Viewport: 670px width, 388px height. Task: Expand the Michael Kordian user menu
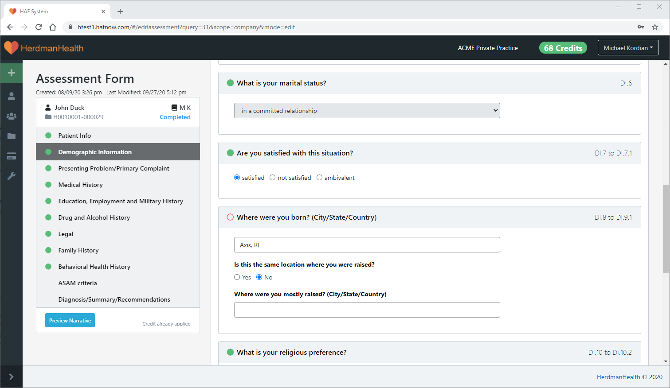click(x=627, y=48)
